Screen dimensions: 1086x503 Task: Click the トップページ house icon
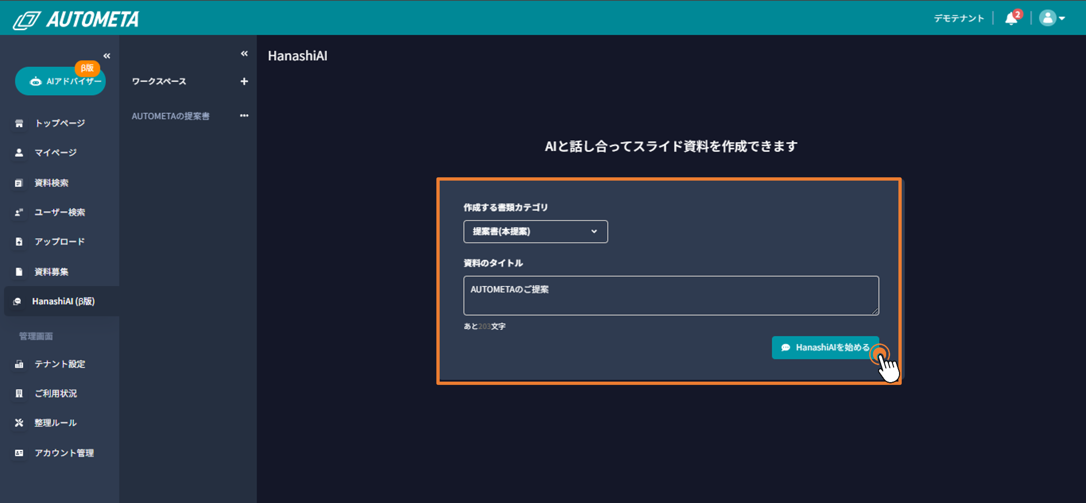(19, 123)
